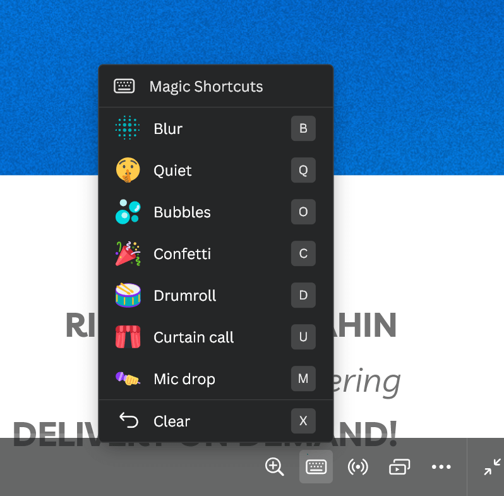Select the Blur menu entry
Image resolution: width=504 pixels, height=496 pixels.
click(x=215, y=128)
